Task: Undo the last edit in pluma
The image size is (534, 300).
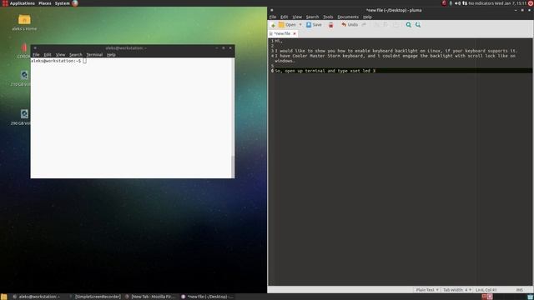Action: (350, 25)
